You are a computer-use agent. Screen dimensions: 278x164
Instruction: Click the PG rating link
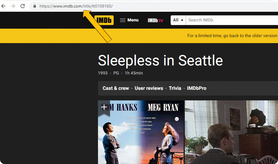click(116, 73)
